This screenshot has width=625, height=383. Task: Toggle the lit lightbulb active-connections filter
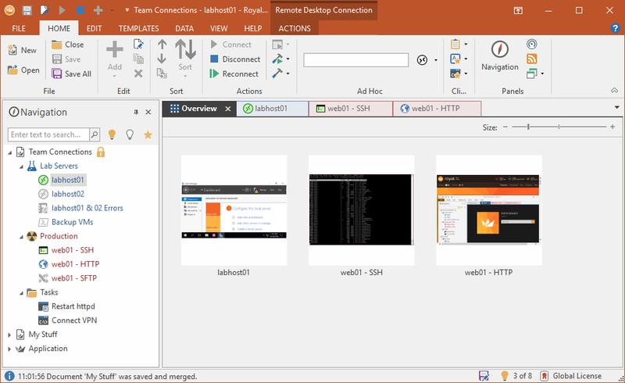(x=112, y=134)
